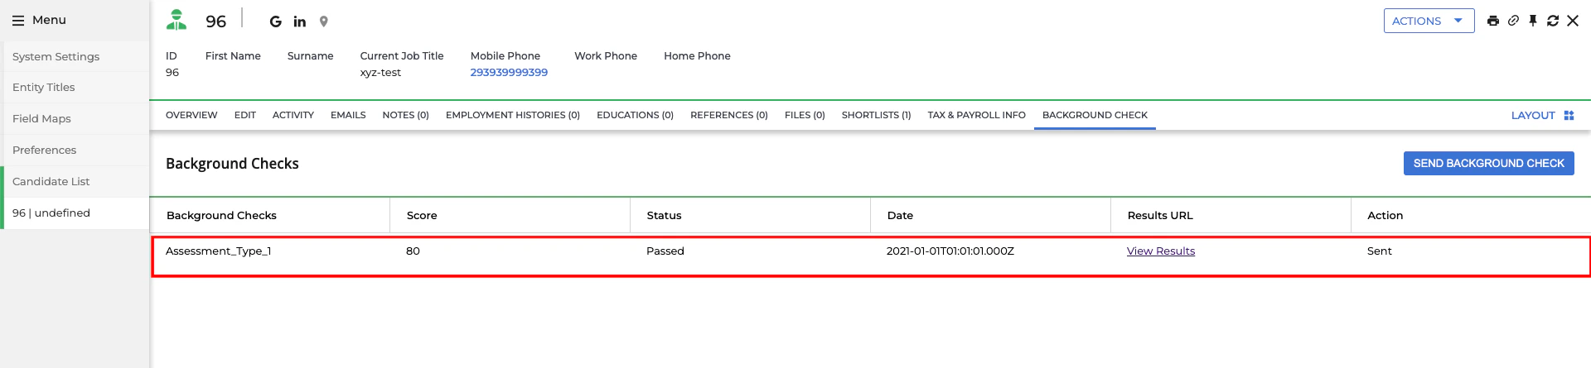The height and width of the screenshot is (368, 1591).
Task: Open EMPLOYMENT HISTORIES (0) tab
Action: click(513, 115)
